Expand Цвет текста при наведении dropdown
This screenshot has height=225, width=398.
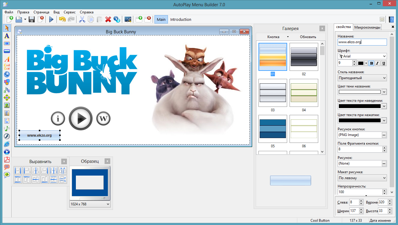click(384, 106)
